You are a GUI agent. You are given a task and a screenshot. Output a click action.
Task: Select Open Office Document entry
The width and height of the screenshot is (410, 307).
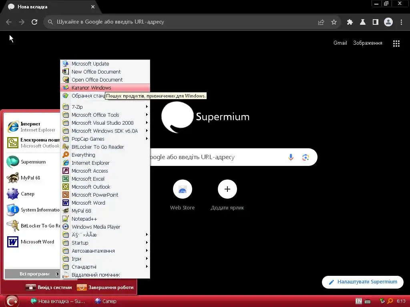[105, 80]
